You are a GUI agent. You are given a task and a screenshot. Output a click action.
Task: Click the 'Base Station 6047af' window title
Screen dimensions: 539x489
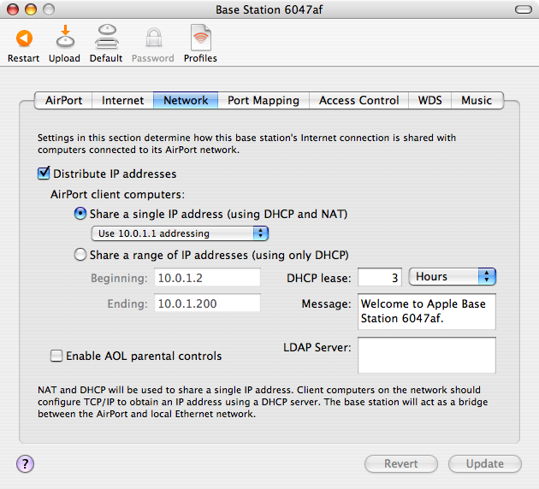[x=269, y=9]
